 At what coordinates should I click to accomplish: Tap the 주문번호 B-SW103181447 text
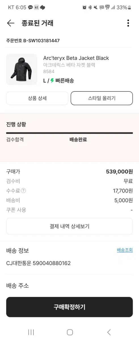click(33, 40)
